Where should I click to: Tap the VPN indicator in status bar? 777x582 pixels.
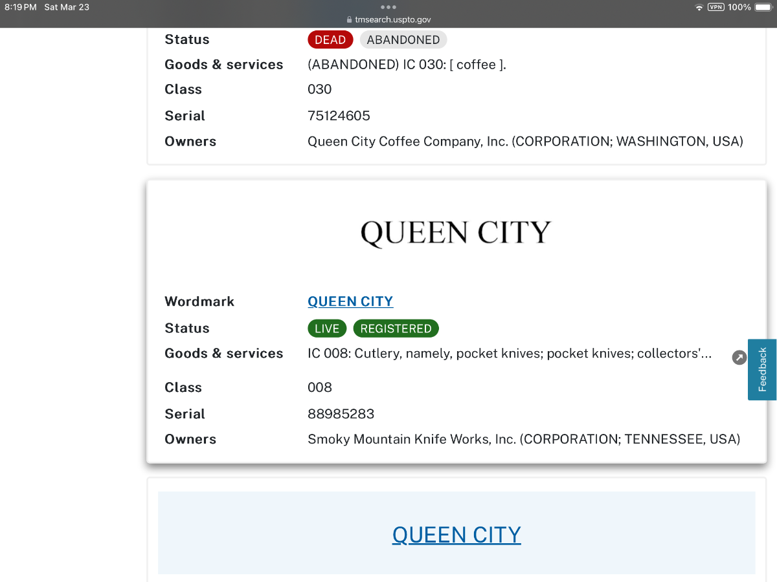(716, 7)
